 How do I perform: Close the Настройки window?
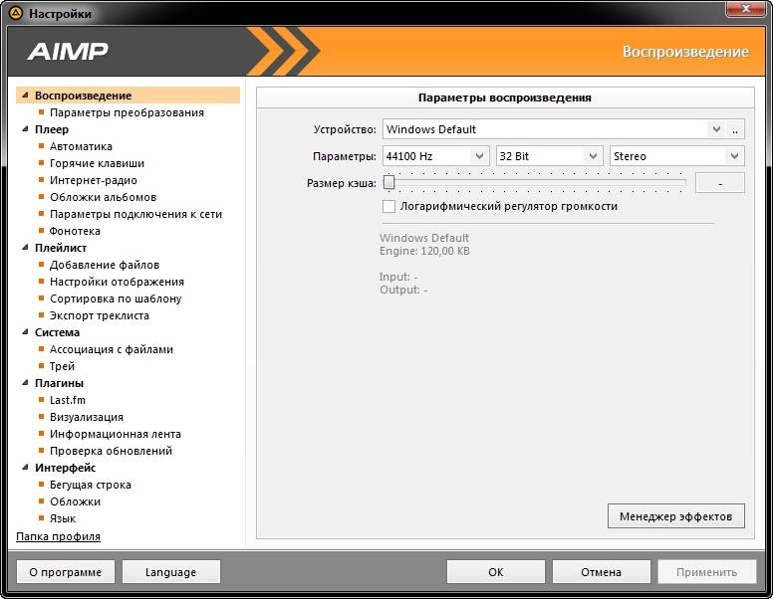coord(746,8)
